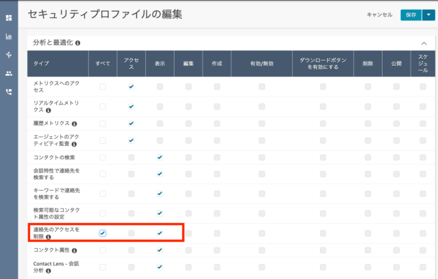Click the page title セキュリティプロファイルの編集
438x279 pixels.
click(105, 14)
